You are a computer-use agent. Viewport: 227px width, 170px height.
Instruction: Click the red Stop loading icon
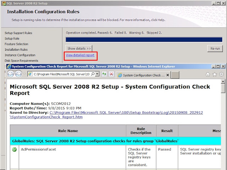pyautogui.click(x=111, y=74)
